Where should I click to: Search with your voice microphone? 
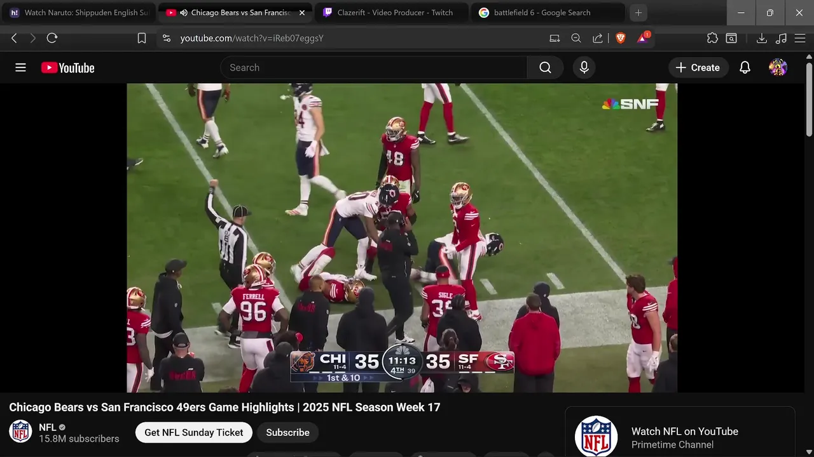pyautogui.click(x=584, y=67)
